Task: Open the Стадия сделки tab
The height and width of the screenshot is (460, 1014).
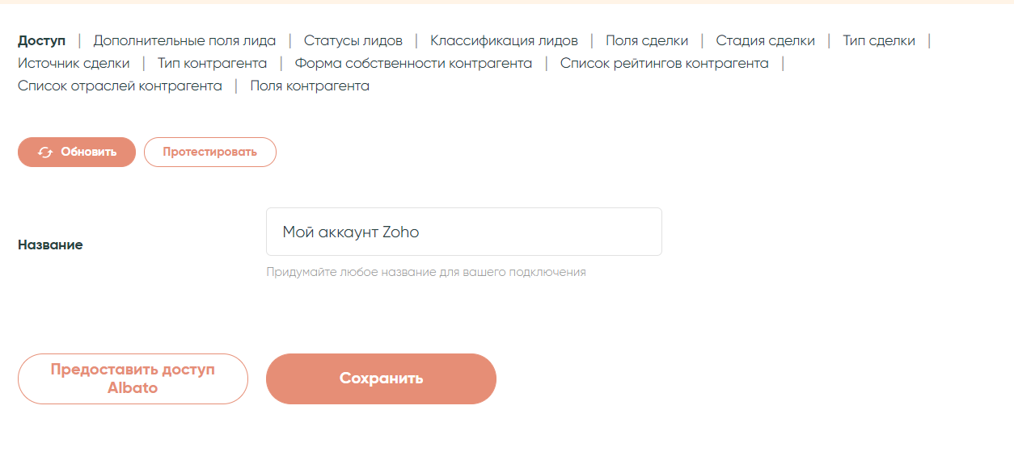Action: coord(765,40)
